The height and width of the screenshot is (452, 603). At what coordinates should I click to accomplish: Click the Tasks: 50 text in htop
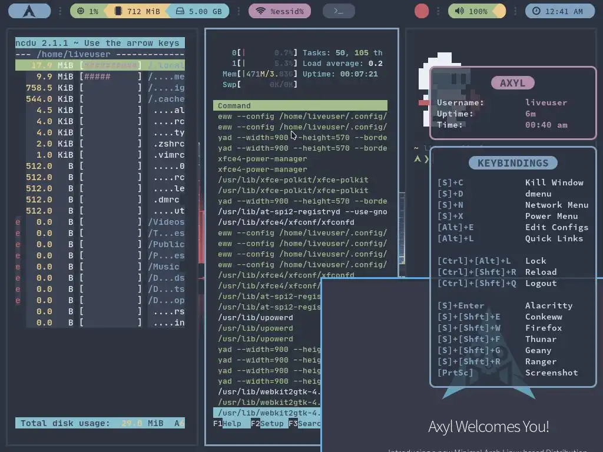click(x=324, y=52)
